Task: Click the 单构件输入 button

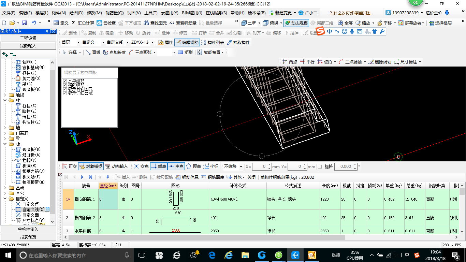Action: (x=28, y=229)
